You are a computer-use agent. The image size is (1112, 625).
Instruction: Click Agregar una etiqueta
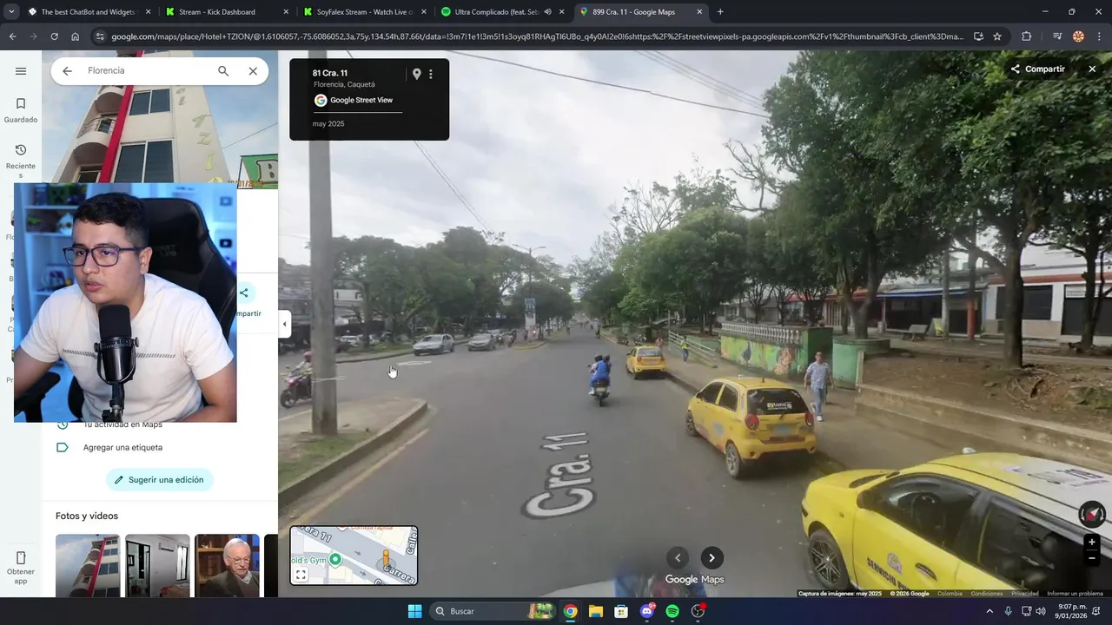click(122, 448)
